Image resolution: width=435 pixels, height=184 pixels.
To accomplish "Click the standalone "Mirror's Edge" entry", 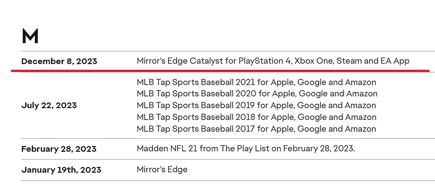I will [162, 169].
